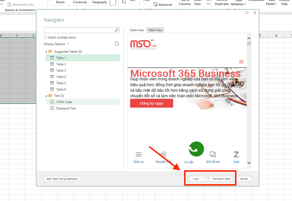
Task: Enable Select multiple items checkbox
Action: (x=45, y=37)
